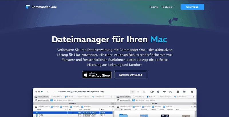Switch to full list view mode
The image size is (229, 117).
tap(133, 92)
